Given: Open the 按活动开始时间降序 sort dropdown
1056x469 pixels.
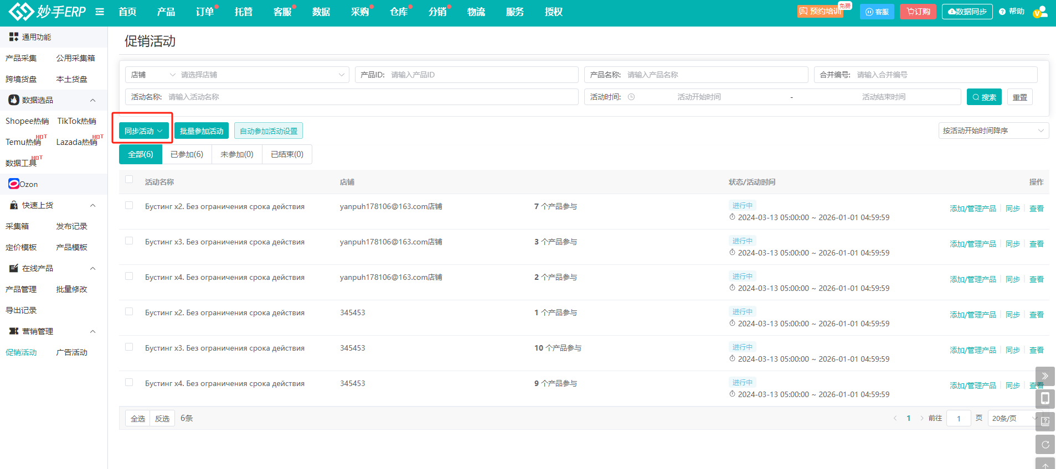Looking at the screenshot, I should pyautogui.click(x=993, y=131).
